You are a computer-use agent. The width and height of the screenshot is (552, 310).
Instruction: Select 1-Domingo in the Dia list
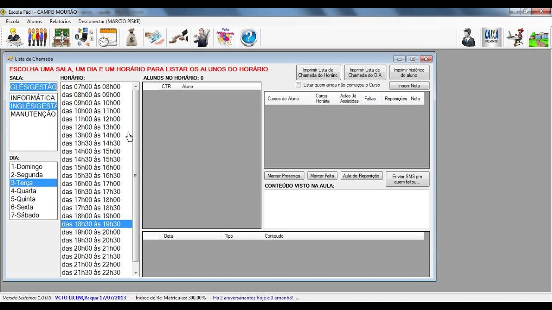click(x=33, y=167)
